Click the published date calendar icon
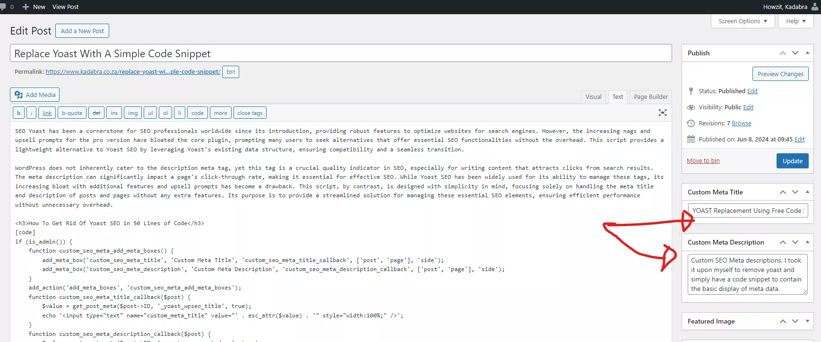 tap(691, 140)
